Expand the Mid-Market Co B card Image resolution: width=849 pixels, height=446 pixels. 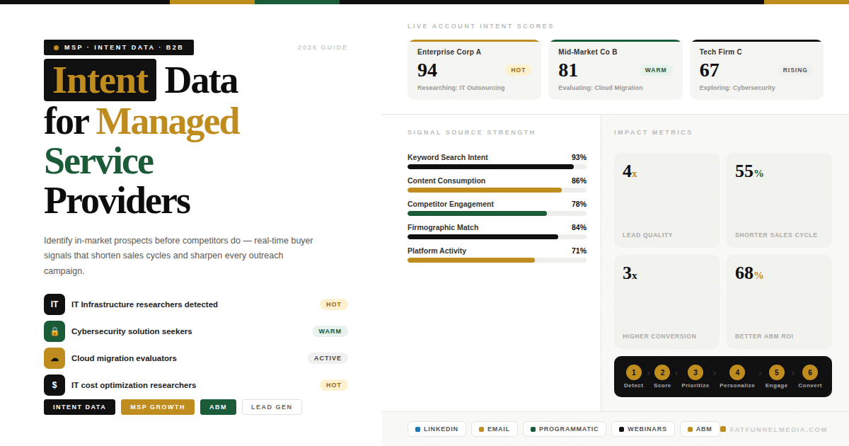(x=615, y=70)
